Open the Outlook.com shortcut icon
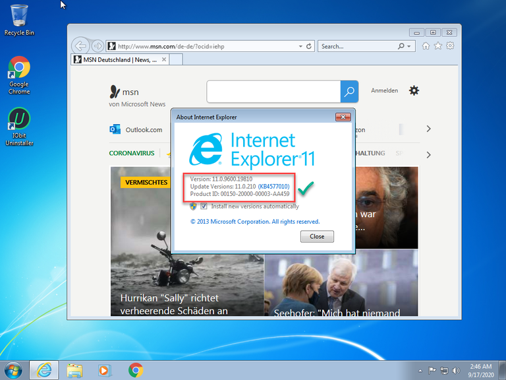The width and height of the screenshot is (506, 380). [115, 129]
